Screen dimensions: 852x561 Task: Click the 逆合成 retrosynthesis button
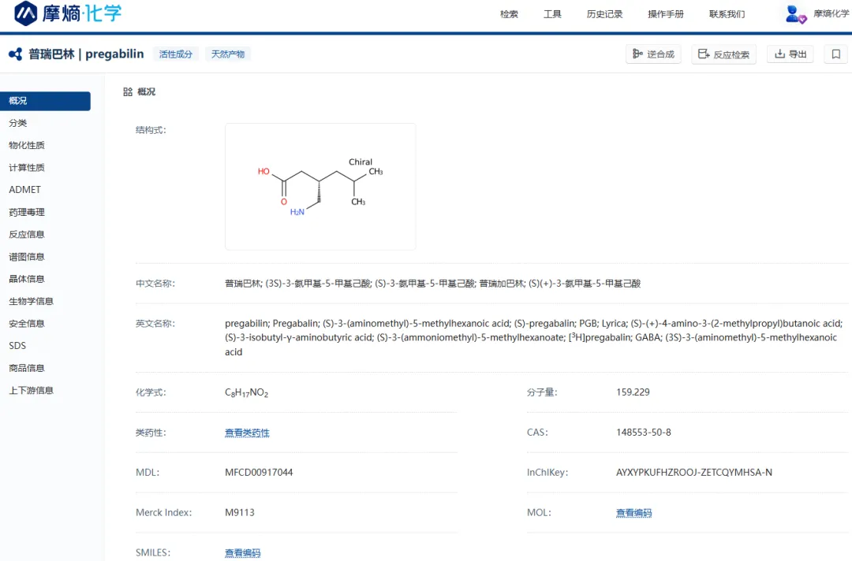click(654, 54)
